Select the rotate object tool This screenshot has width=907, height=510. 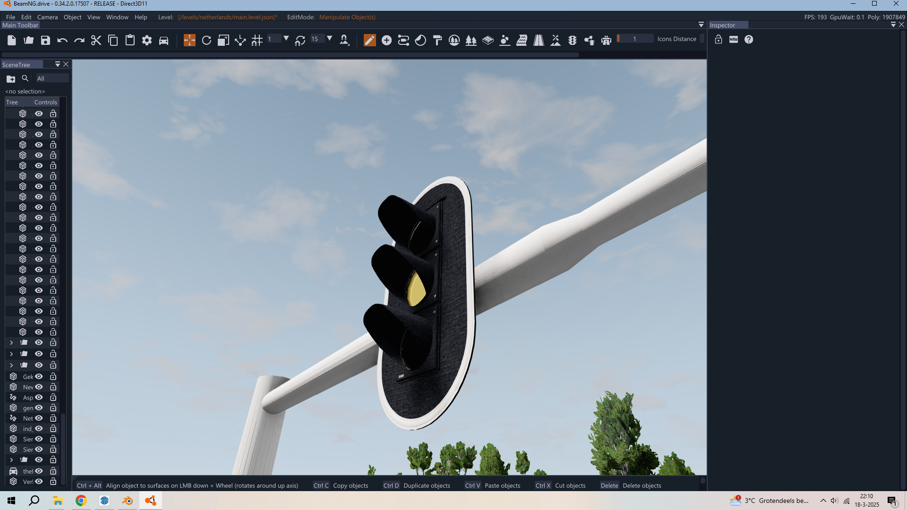pyautogui.click(x=206, y=40)
